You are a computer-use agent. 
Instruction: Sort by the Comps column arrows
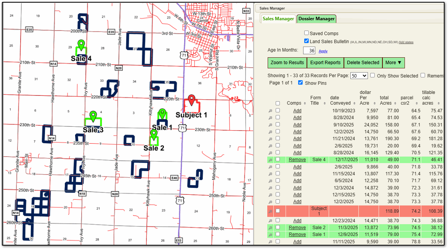[305, 103]
